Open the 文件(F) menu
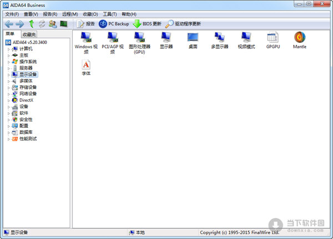The image size is (333, 239). (12, 14)
